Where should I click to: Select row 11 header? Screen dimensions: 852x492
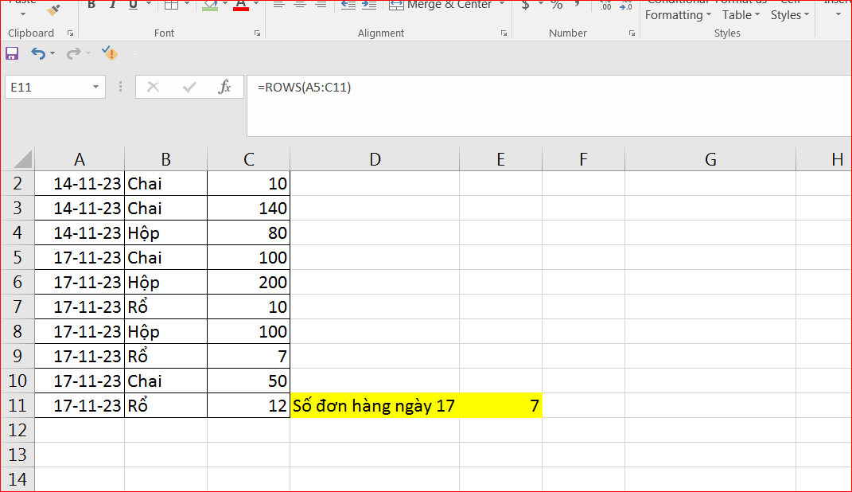(x=18, y=405)
